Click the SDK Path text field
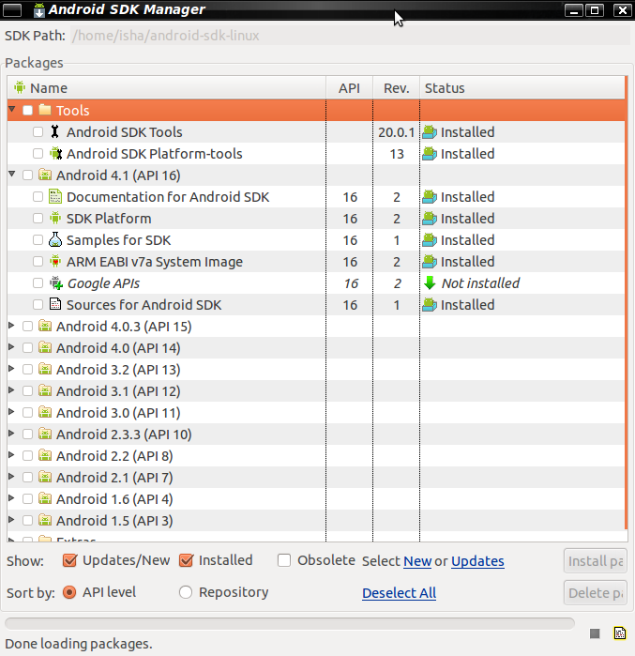Screen dimensions: 635x656 (x=350, y=36)
